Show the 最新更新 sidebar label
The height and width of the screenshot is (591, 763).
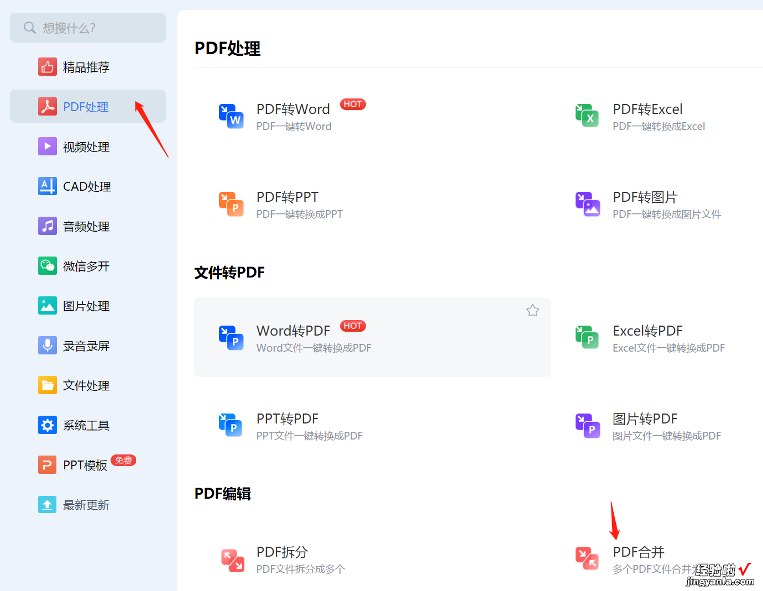tap(86, 505)
